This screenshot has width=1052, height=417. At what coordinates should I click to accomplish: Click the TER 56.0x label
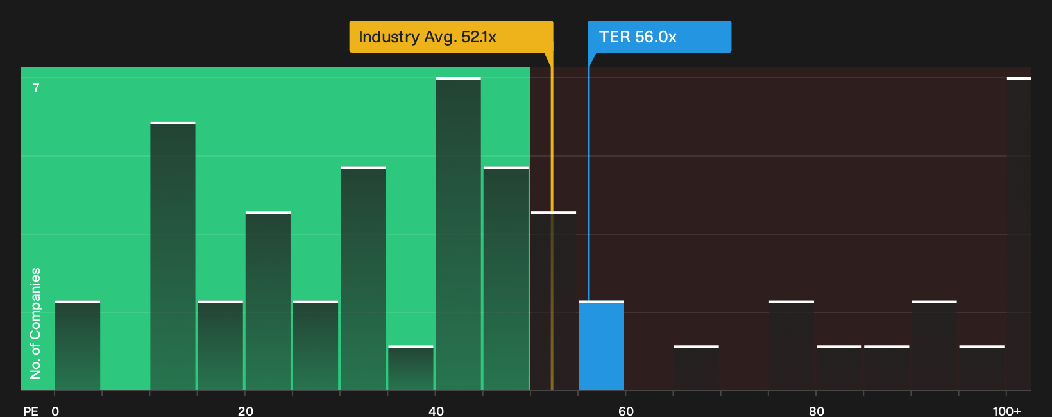pos(659,37)
